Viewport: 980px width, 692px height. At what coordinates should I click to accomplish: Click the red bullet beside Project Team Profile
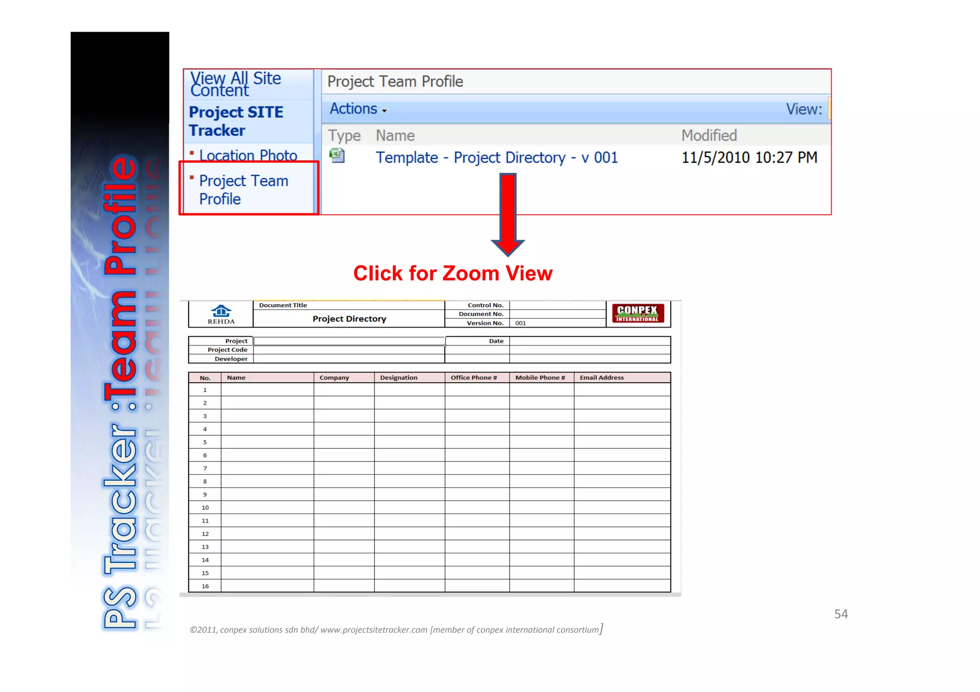192,178
